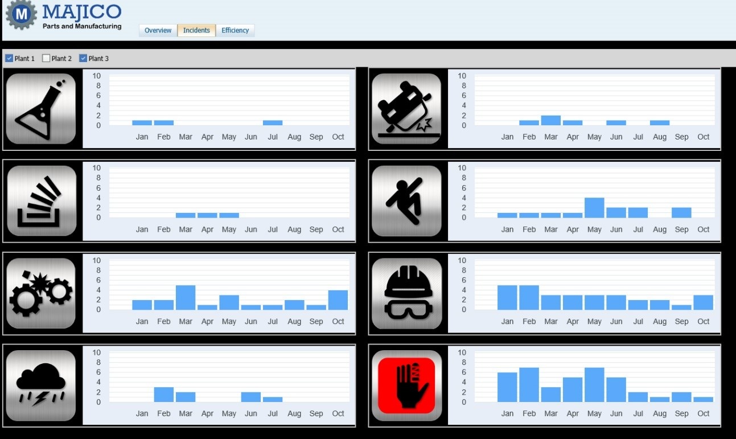This screenshot has height=439, width=736.
Task: Enable the Plant 2 checkbox
Action: point(46,58)
